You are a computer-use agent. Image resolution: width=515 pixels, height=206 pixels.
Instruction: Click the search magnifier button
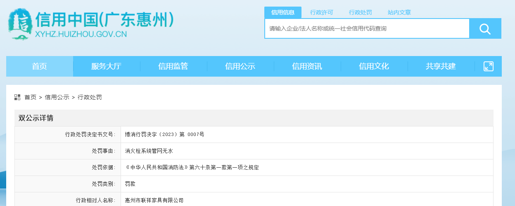(485, 28)
